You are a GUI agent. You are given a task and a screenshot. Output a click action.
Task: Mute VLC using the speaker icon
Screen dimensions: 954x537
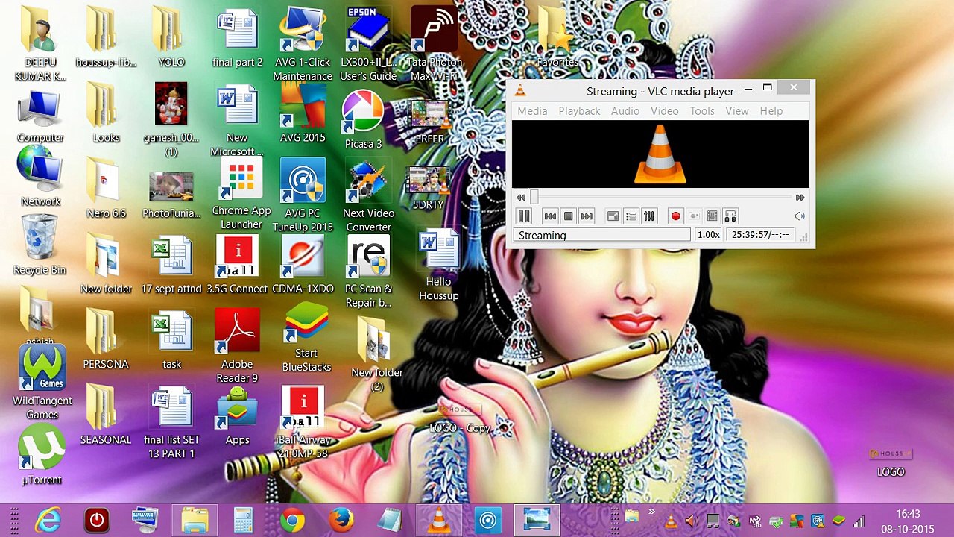pyautogui.click(x=800, y=216)
